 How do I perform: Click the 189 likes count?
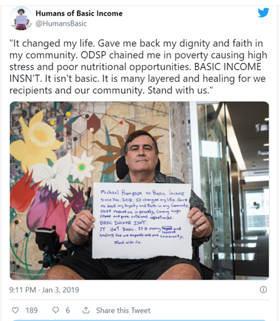[x=32, y=310]
